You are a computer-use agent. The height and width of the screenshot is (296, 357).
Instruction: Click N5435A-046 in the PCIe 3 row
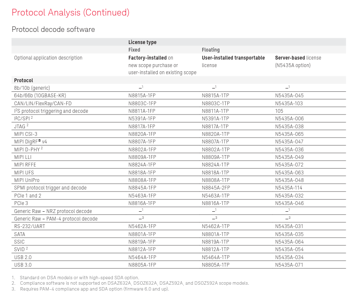tap(289, 203)
